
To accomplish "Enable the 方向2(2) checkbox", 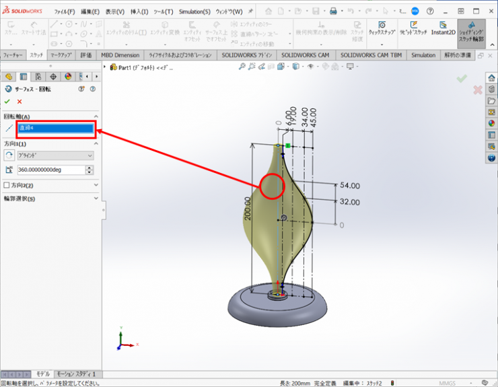I will coord(7,185).
